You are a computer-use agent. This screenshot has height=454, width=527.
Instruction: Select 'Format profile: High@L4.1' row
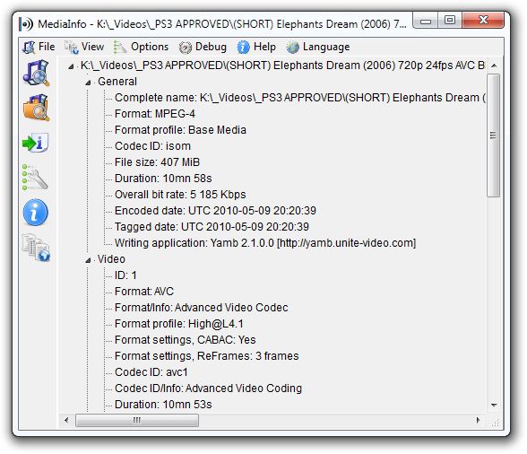(x=179, y=324)
